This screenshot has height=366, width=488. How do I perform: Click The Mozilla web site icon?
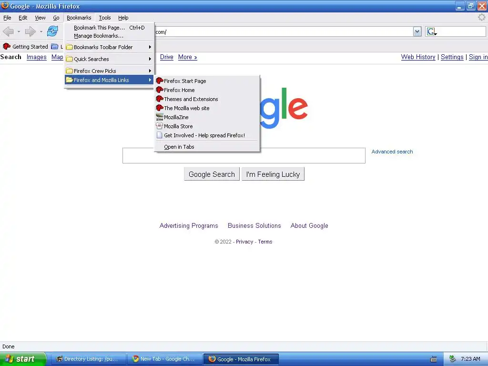tap(159, 108)
